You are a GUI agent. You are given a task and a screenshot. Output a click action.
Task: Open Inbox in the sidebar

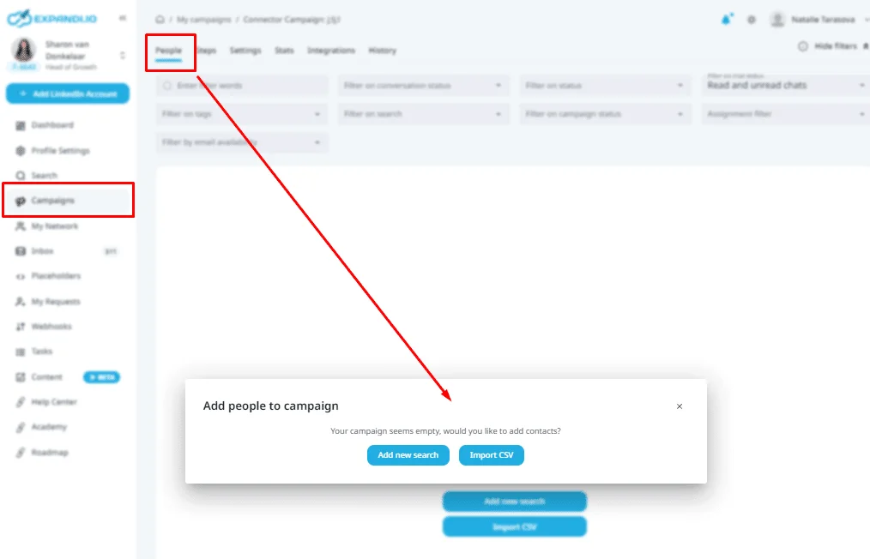pyautogui.click(x=42, y=251)
